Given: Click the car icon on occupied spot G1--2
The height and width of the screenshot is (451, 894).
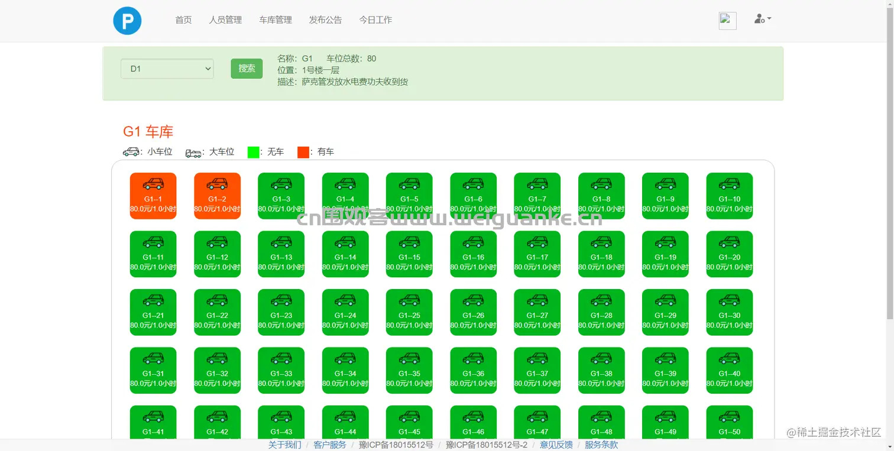Looking at the screenshot, I should click(x=217, y=184).
